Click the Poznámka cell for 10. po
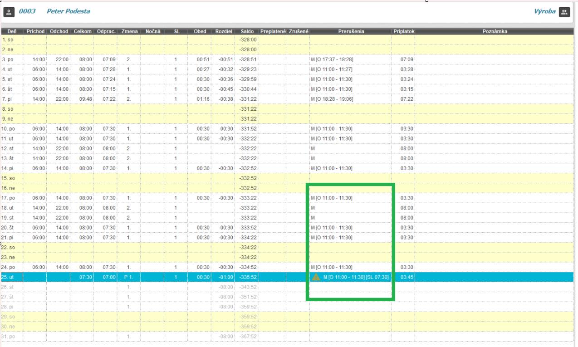The height and width of the screenshot is (347, 578). [495, 129]
